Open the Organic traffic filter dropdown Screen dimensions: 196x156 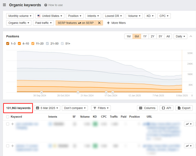tap(19, 23)
